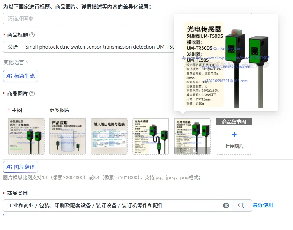Click help icon next to 商品图片

point(32,93)
